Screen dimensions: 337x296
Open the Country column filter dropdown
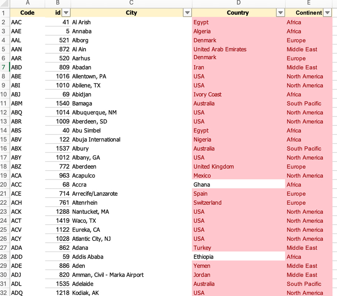tap(280, 13)
